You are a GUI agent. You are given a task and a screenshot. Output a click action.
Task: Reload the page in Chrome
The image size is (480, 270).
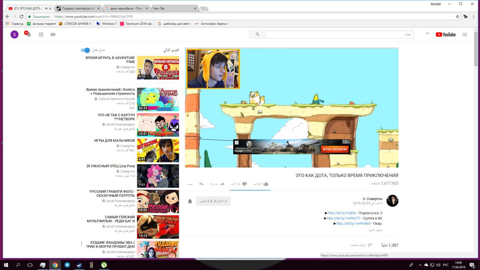click(x=21, y=16)
